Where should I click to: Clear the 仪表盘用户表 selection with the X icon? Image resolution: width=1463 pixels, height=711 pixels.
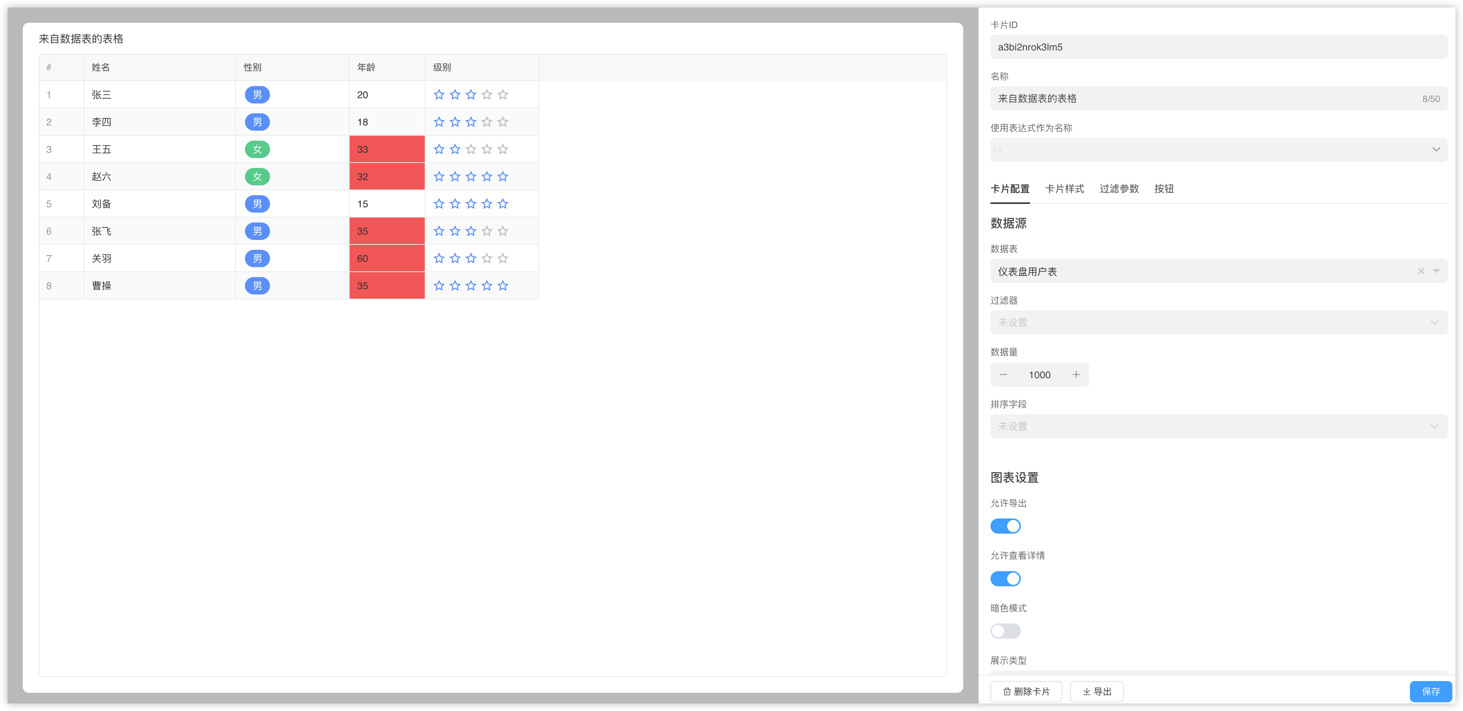tap(1421, 271)
